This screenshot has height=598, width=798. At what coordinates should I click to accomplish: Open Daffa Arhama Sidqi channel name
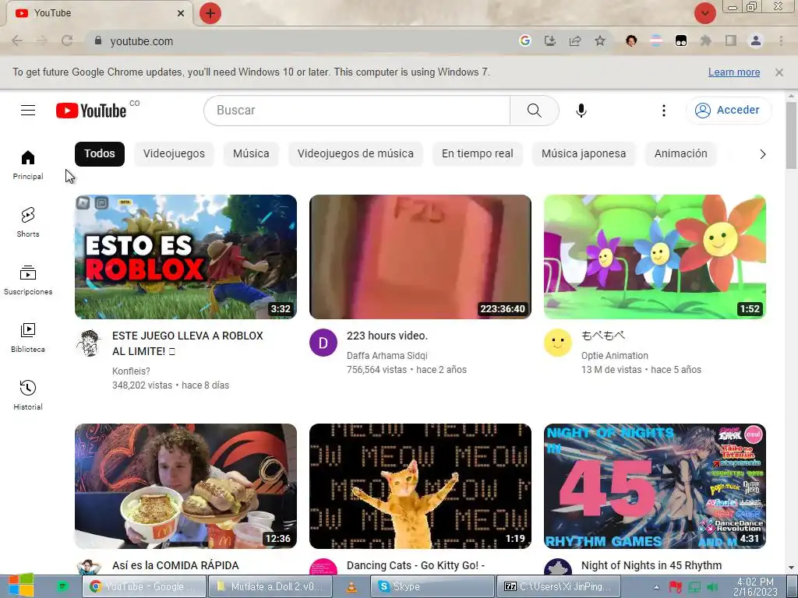387,355
